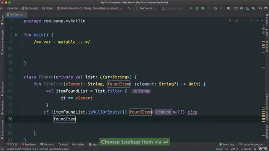Close the MyClass.kt editor tab
This screenshot has height=151, width=269.
[x=25, y=15]
